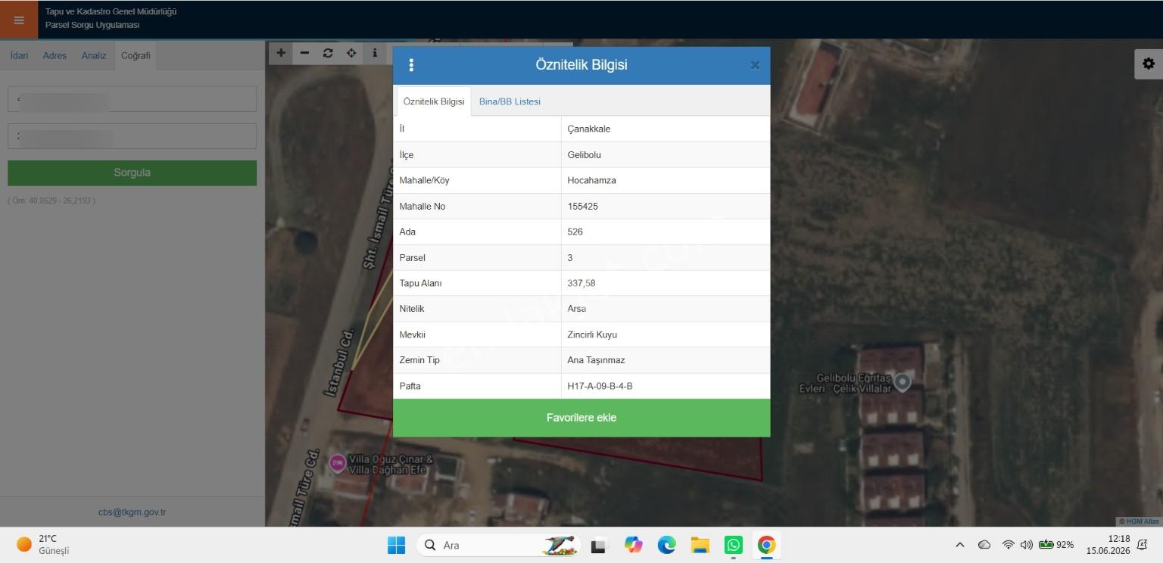Image resolution: width=1163 pixels, height=563 pixels.
Task: Click the Mahalle/Köy label
Action: 424,180
